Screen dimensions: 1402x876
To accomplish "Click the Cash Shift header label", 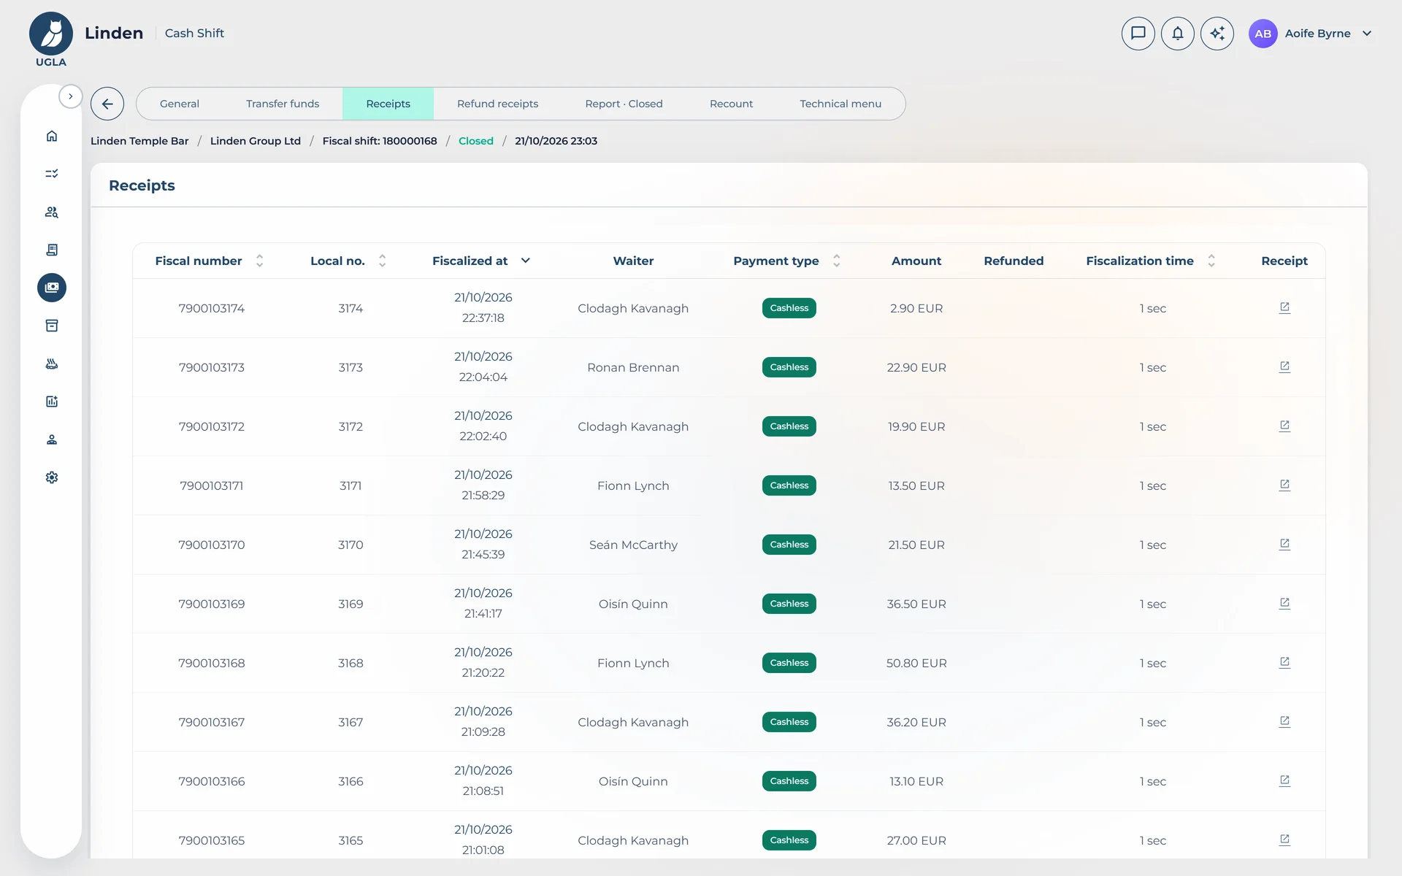I will click(x=194, y=33).
